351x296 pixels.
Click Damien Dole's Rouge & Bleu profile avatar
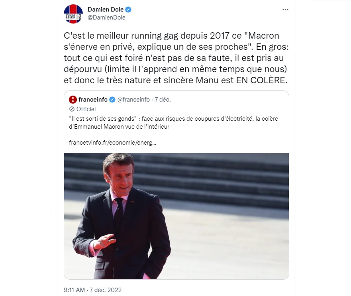(73, 14)
